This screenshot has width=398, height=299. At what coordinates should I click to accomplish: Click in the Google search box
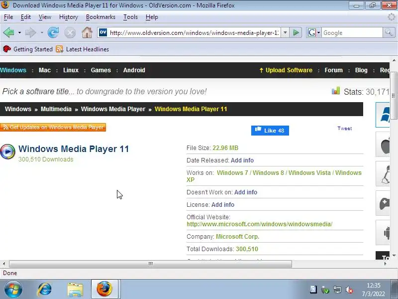(352, 33)
